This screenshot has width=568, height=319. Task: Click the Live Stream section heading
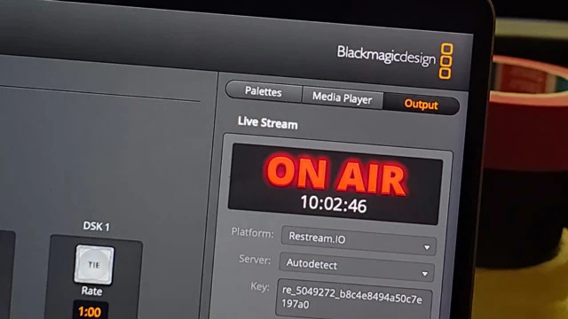(268, 122)
